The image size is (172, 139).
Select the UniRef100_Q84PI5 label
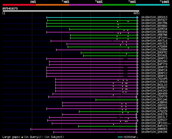tap(154, 67)
